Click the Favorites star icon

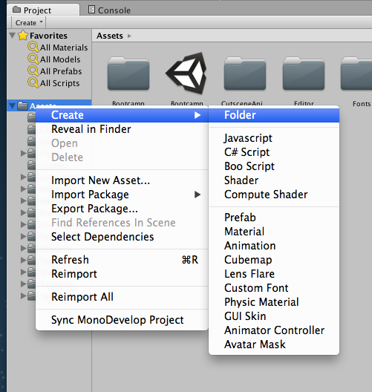tap(23, 35)
